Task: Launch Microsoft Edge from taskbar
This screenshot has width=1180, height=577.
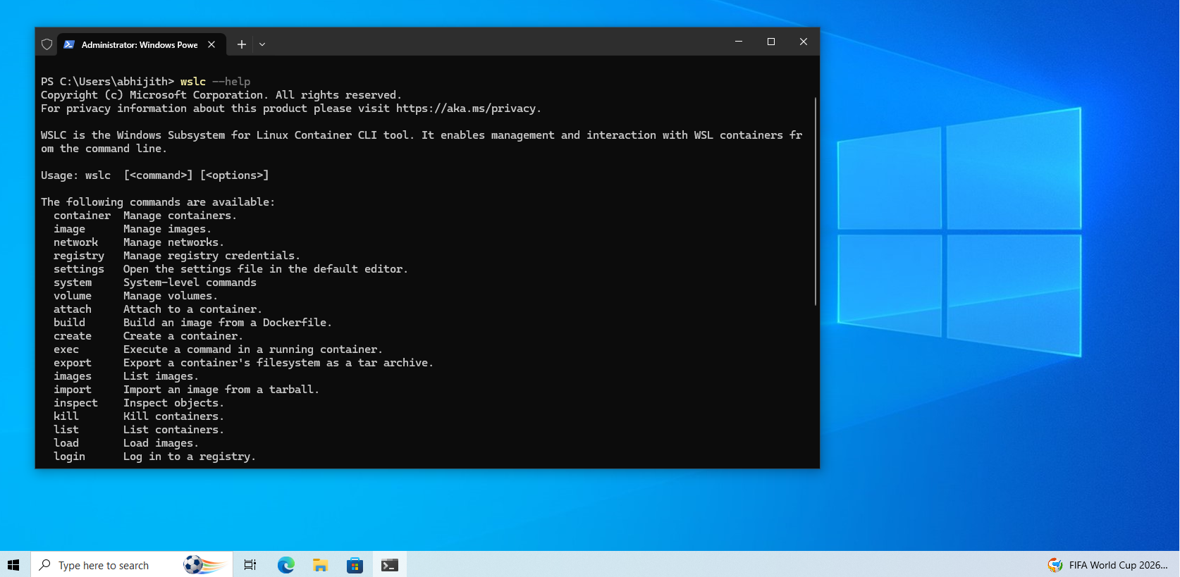Action: [x=285, y=564]
